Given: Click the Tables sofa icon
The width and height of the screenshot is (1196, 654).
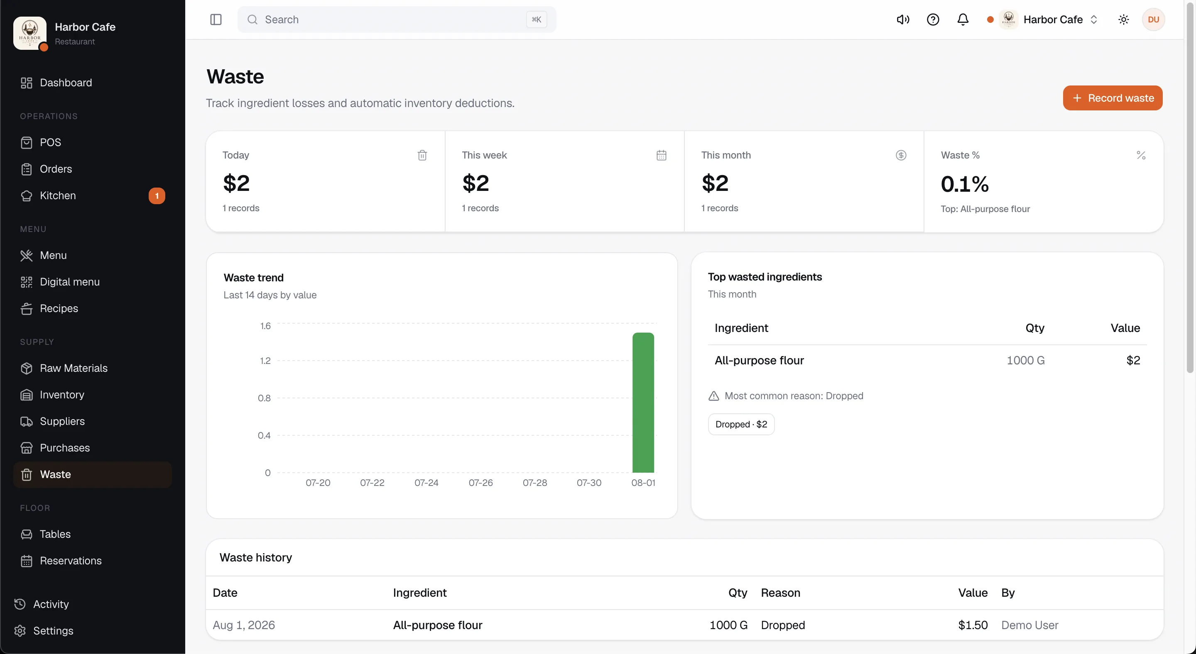Looking at the screenshot, I should [x=27, y=534].
